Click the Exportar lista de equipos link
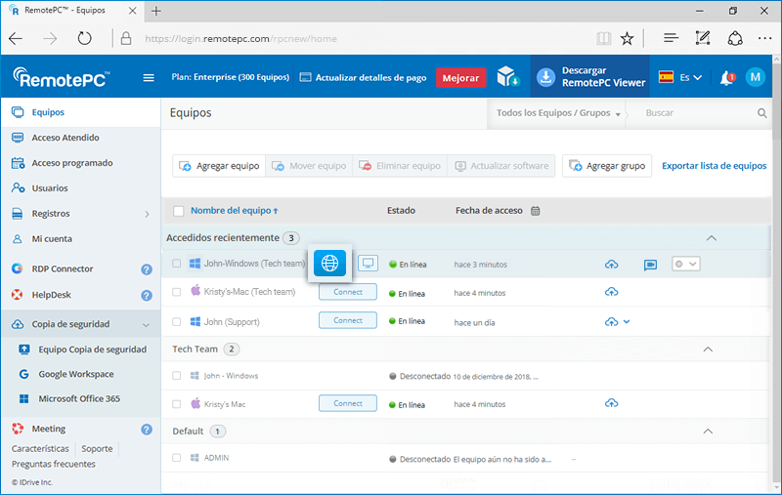This screenshot has width=782, height=495. 714,166
